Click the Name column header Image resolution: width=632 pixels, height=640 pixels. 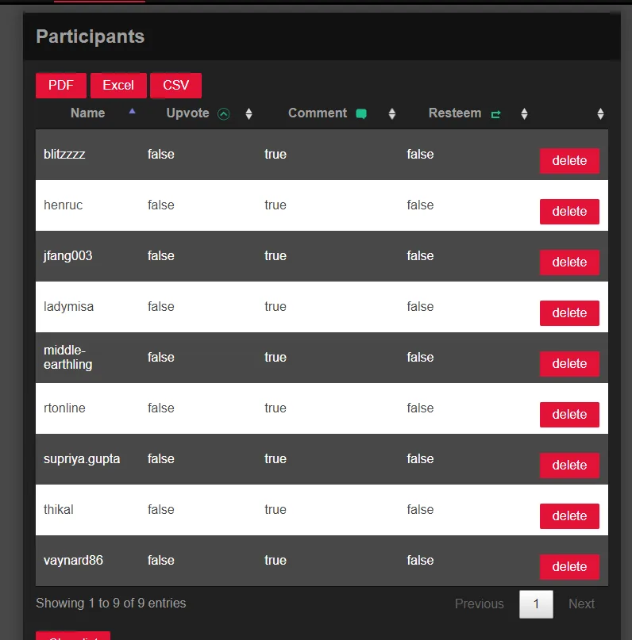tap(87, 113)
